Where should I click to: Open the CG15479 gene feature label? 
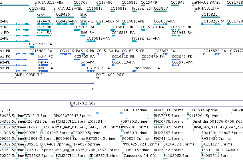(149, 3)
